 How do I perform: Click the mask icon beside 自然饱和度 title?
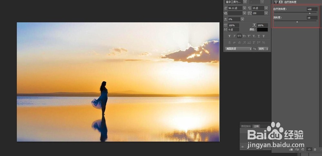[x=281, y=2]
